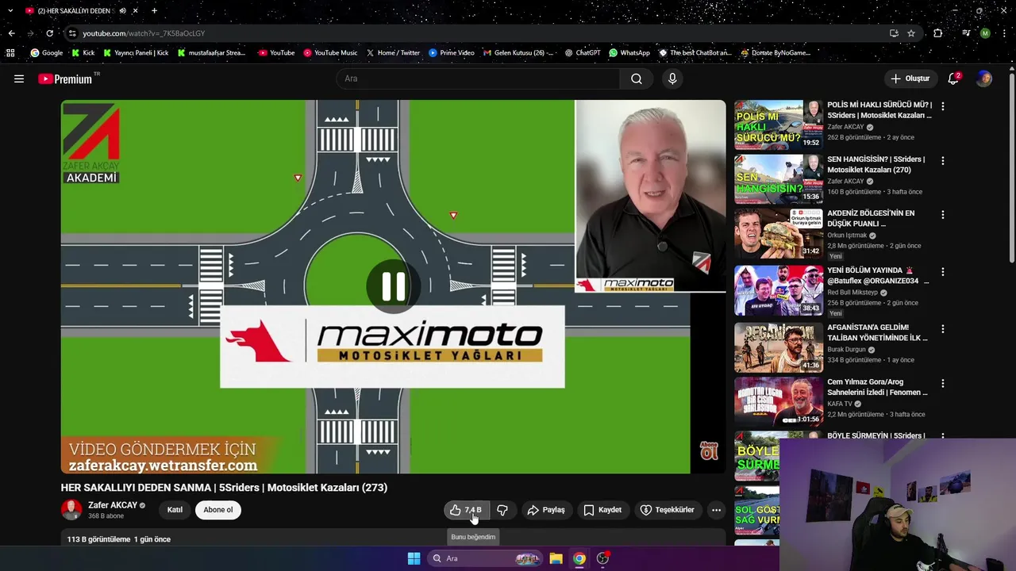Open SEN HANGİSİSİN video thumbnail
The width and height of the screenshot is (1016, 571).
pos(779,178)
